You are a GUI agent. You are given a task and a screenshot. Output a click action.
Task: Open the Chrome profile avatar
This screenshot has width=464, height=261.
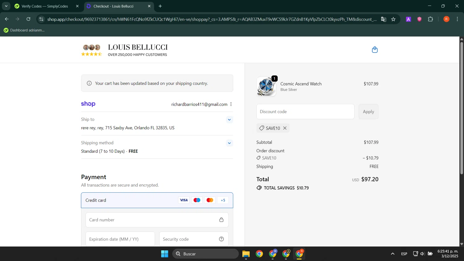click(x=446, y=19)
